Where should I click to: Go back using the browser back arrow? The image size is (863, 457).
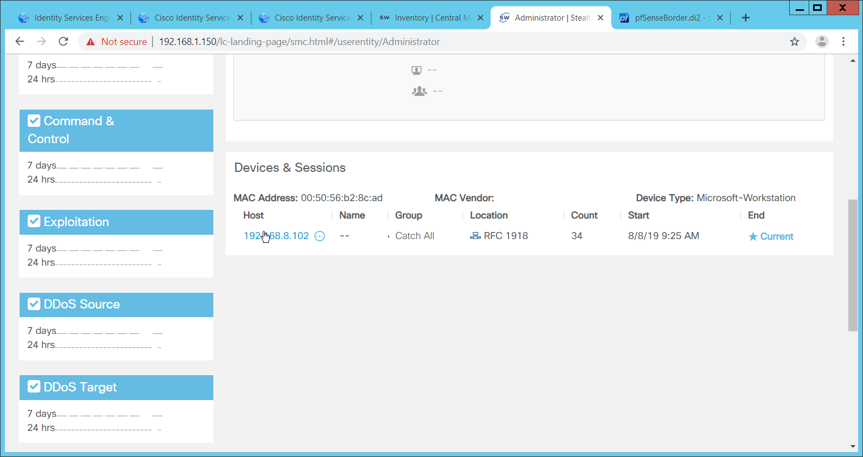pos(20,42)
